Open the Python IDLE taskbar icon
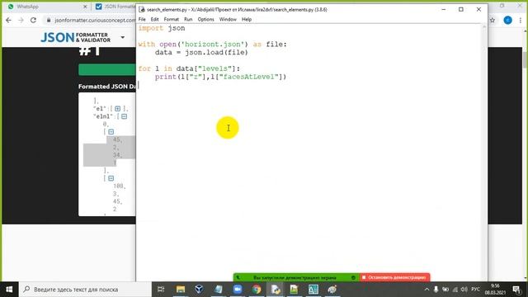Viewport: 528px width, 297px height. (x=276, y=290)
